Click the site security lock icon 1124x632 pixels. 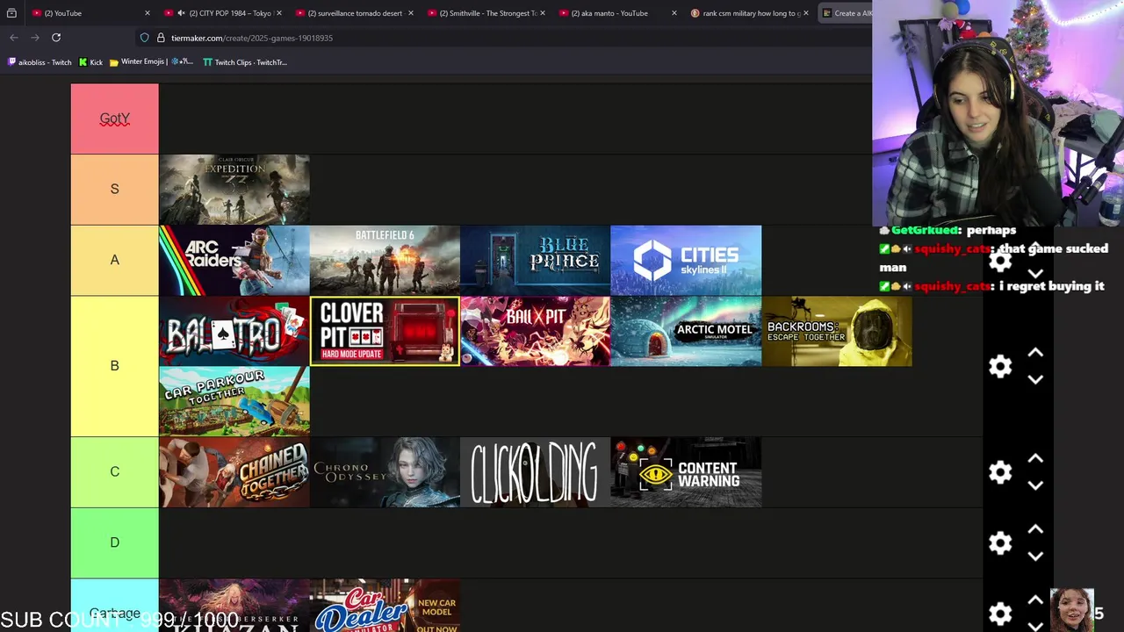161,38
